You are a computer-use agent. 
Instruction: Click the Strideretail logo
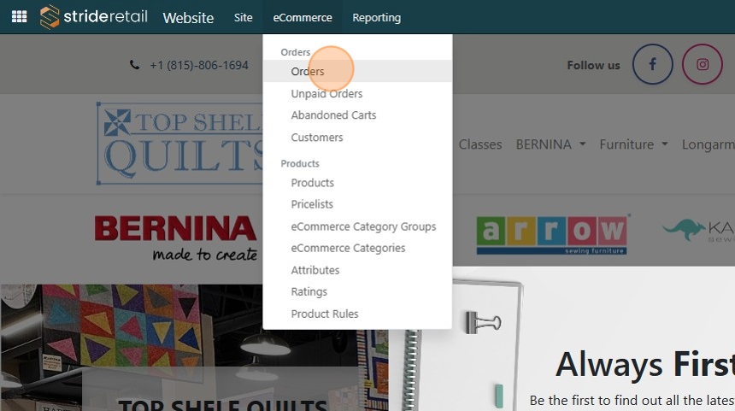[94, 17]
